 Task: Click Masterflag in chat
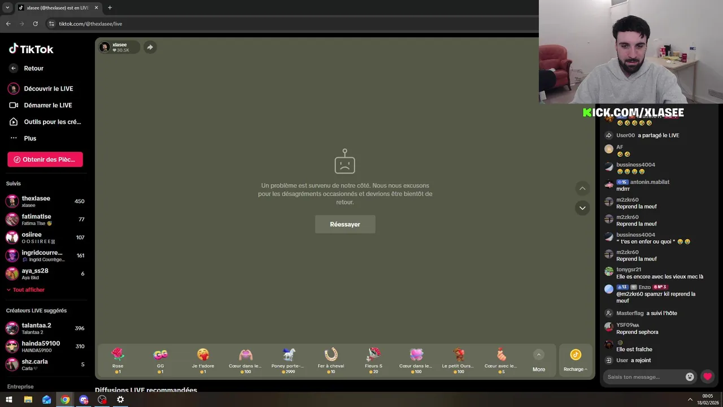pyautogui.click(x=630, y=313)
